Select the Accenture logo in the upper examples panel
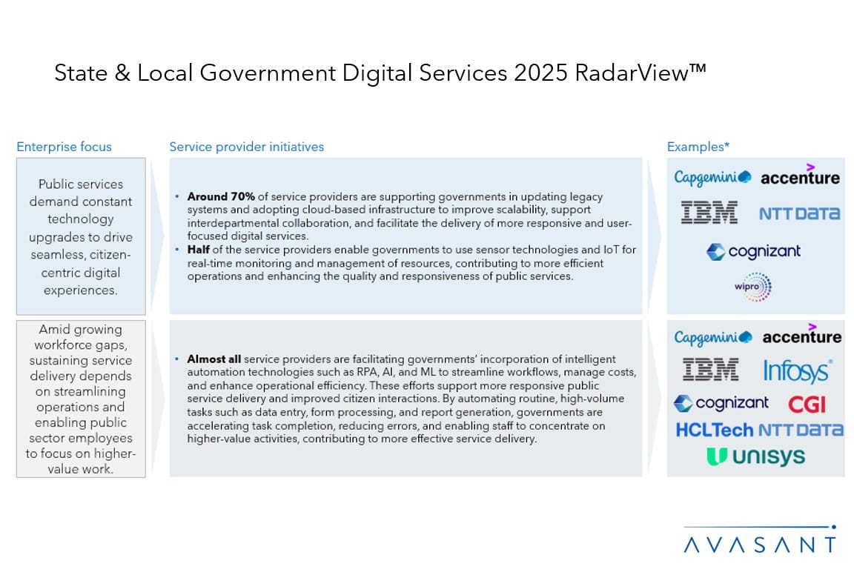 pyautogui.click(x=800, y=176)
